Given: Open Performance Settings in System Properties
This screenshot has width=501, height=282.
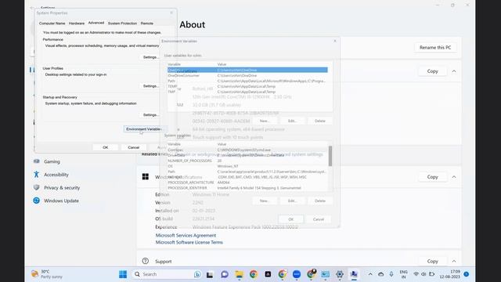Looking at the screenshot, I should [150, 57].
